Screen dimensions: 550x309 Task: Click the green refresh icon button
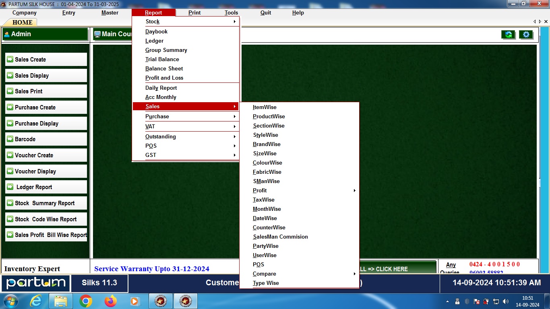click(508, 35)
